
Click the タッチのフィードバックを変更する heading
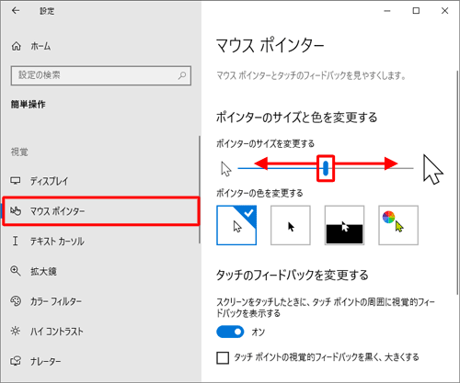(293, 275)
